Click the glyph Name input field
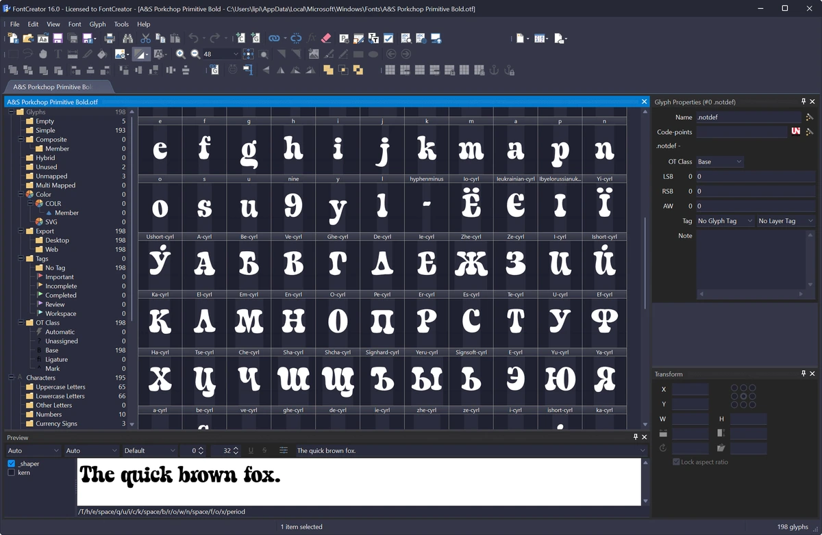This screenshot has height=535, width=822. (x=748, y=117)
